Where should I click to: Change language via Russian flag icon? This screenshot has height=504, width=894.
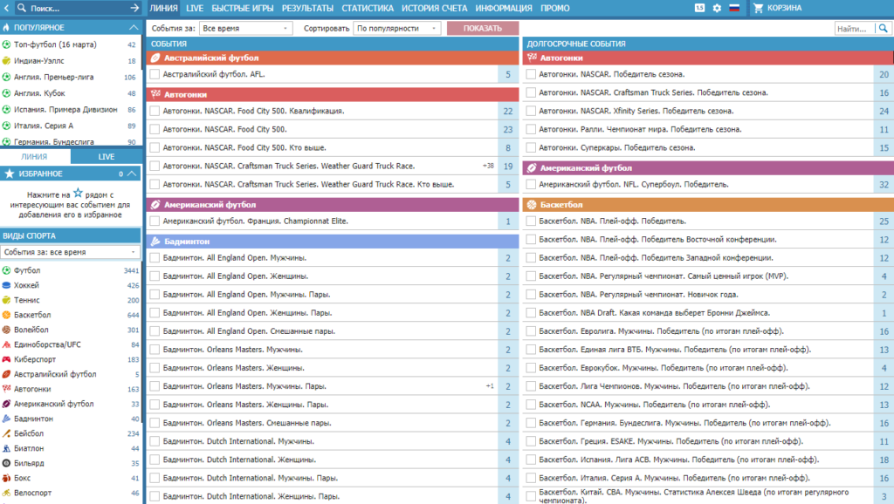click(734, 8)
